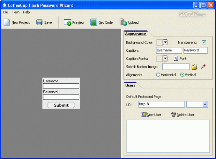Expand the Caption Fonts color dropdown arrow
Image resolution: width=216 pixels, height=159 pixels.
click(165, 59)
